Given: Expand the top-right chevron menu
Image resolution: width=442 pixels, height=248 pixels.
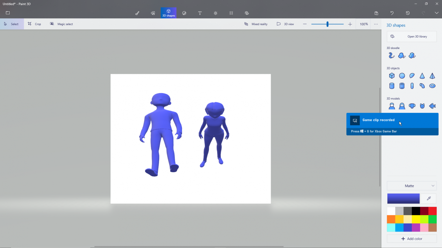Looking at the screenshot, I should 436,13.
